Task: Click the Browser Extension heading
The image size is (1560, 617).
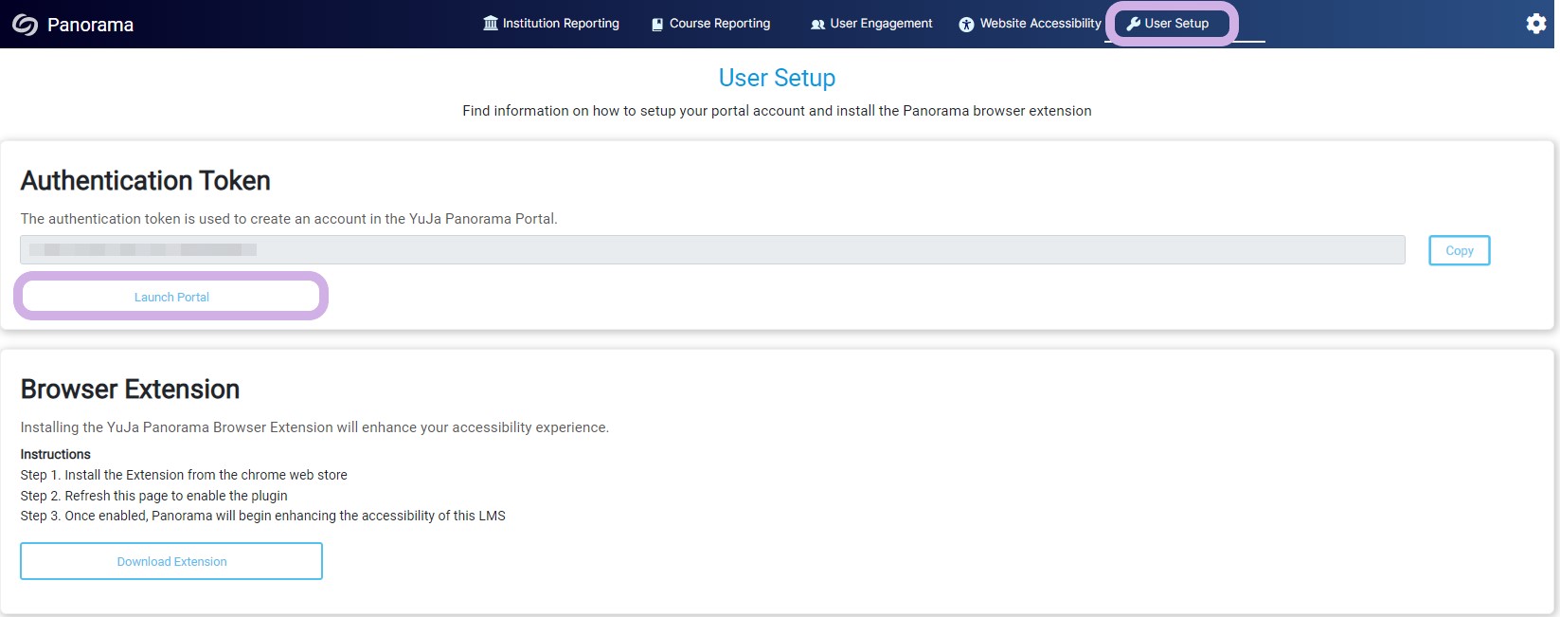Action: click(130, 389)
